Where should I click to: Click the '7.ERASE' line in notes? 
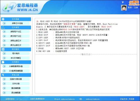coord(60,49)
